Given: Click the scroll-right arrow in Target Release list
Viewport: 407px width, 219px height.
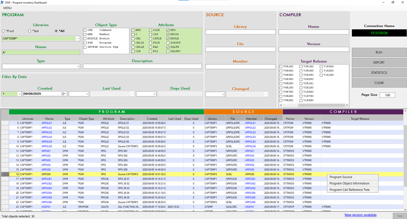Looking at the screenshot, I should [347, 105].
